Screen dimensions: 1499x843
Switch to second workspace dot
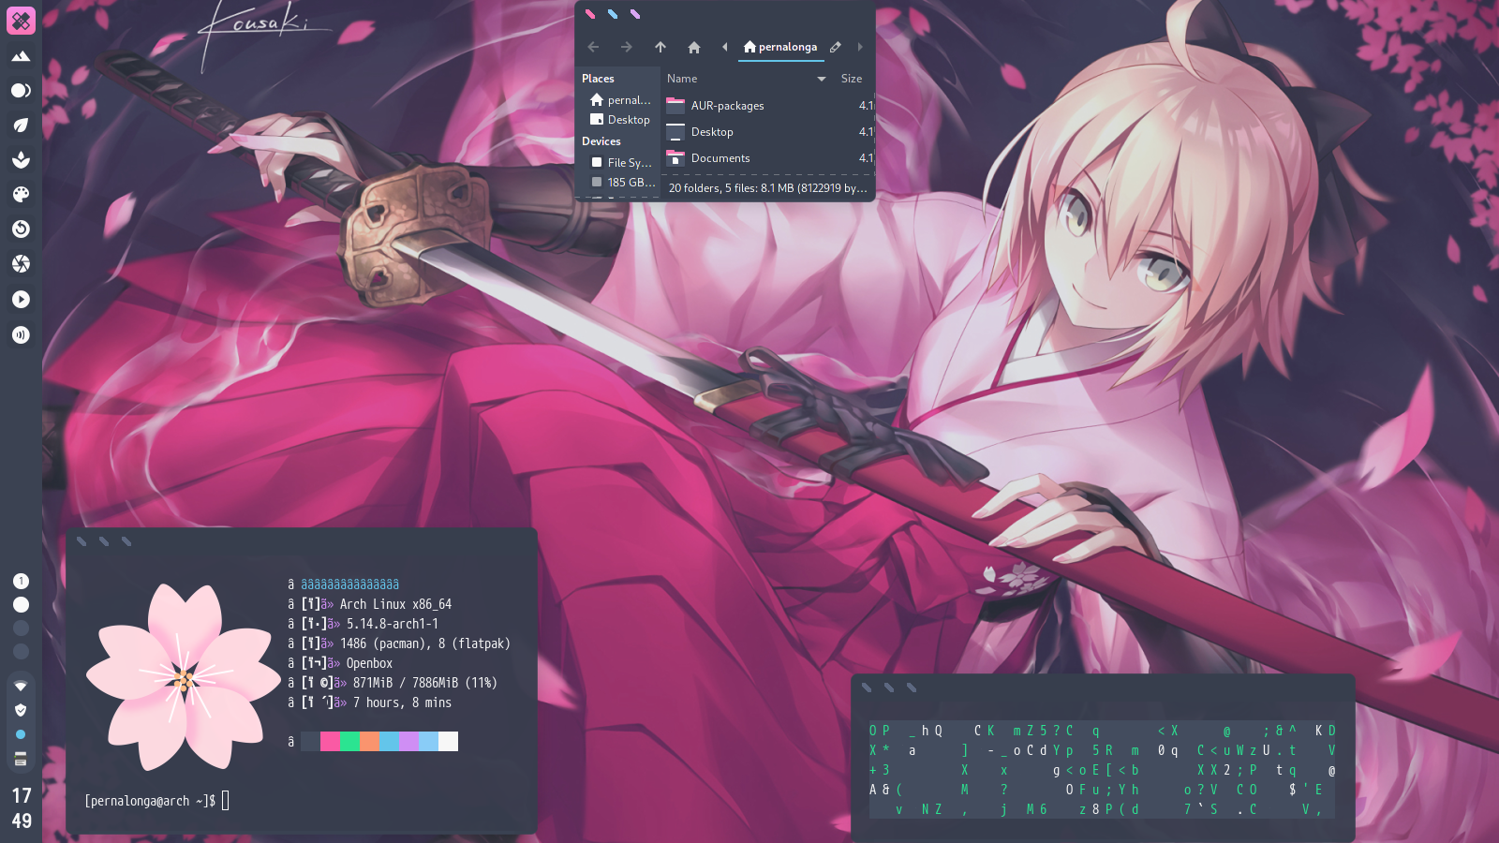click(21, 605)
